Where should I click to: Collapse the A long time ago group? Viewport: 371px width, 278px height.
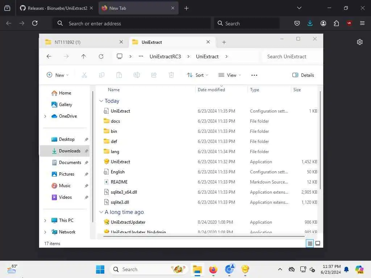(101, 212)
